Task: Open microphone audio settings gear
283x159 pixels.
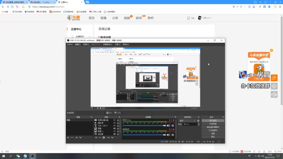Action: [x=173, y=125]
